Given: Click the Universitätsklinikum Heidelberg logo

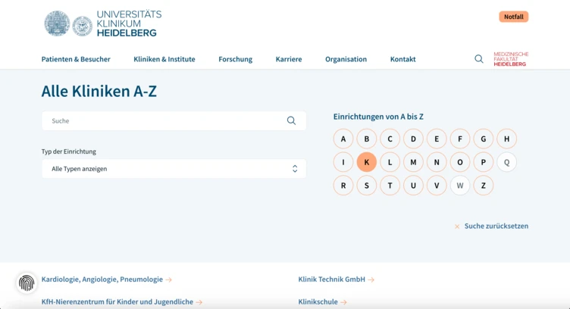Looking at the screenshot, I should point(103,23).
